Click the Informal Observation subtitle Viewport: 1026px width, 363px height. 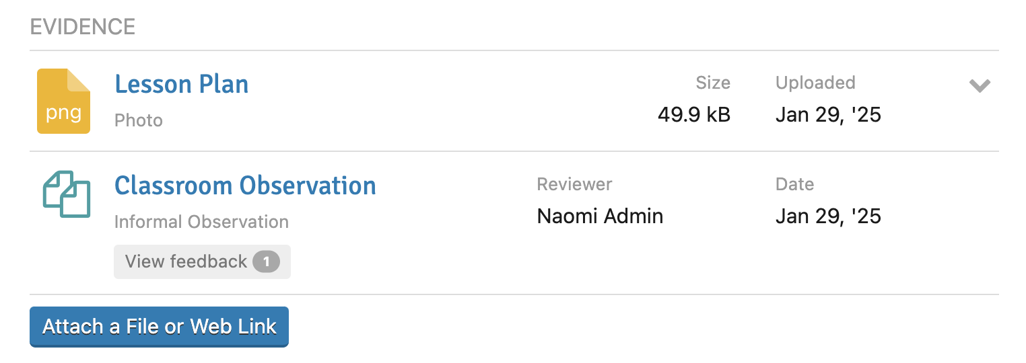pos(201,222)
